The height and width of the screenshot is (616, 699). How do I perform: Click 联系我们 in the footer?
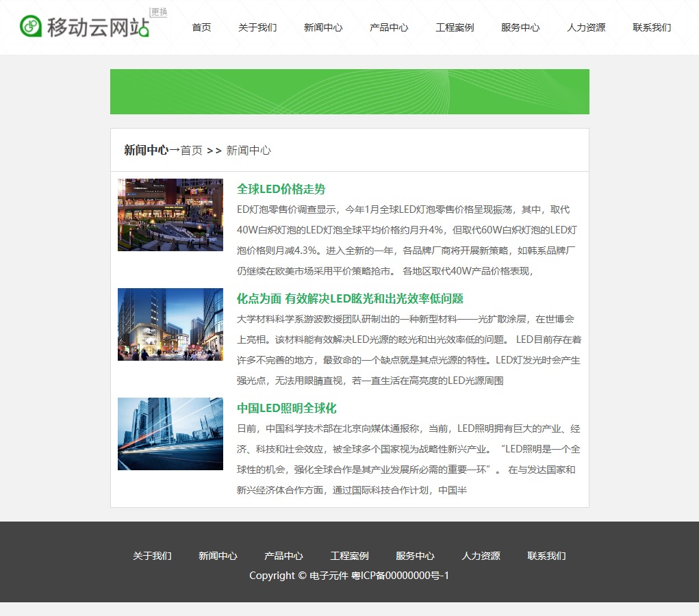tap(546, 556)
